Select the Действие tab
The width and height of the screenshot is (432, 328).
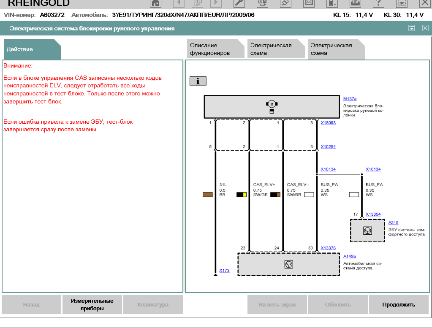(x=32, y=49)
